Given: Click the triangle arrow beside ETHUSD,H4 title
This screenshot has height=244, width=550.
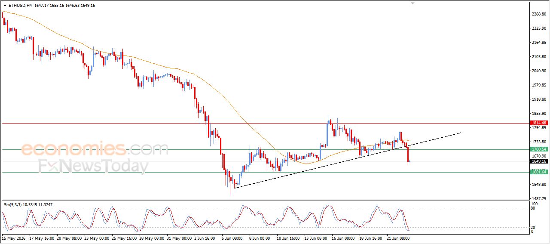Looking at the screenshot, I should (x=5, y=6).
